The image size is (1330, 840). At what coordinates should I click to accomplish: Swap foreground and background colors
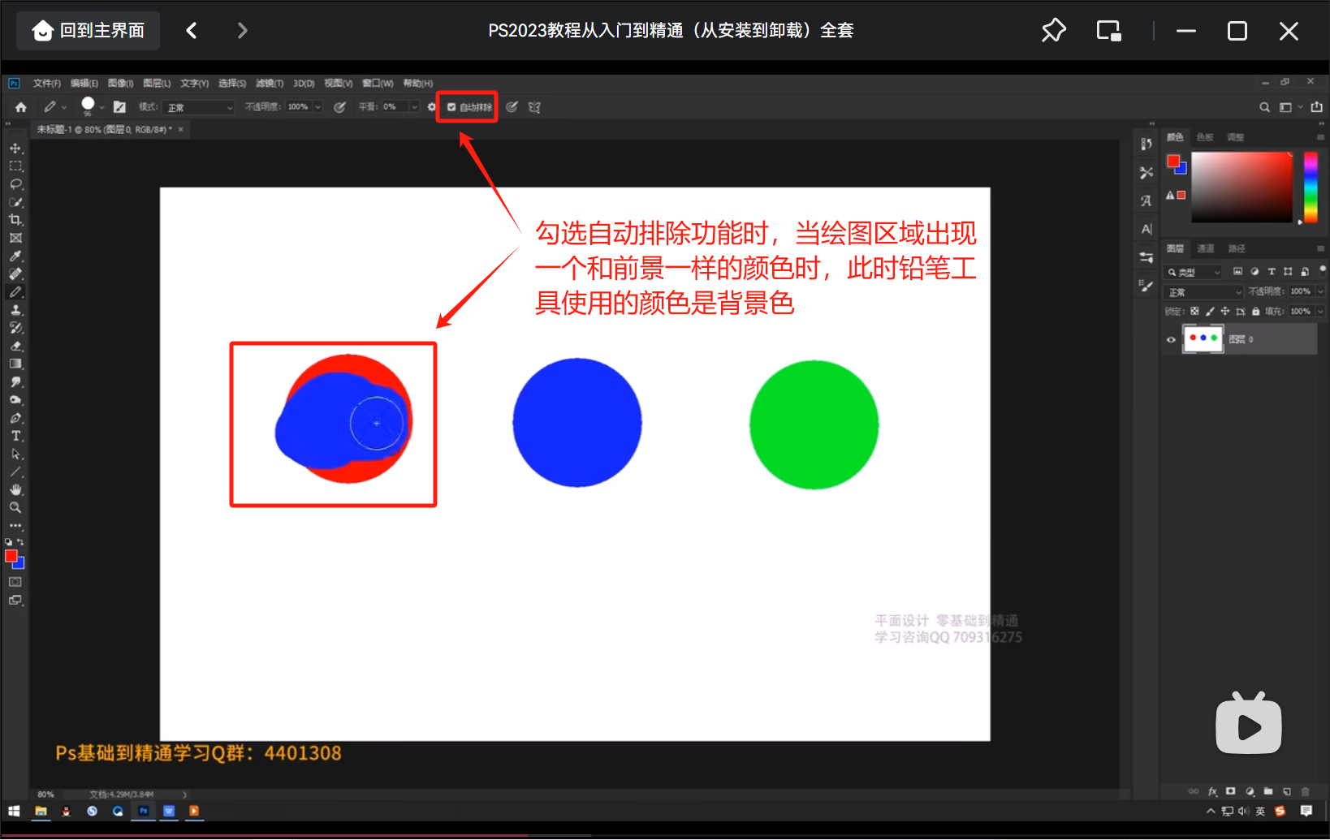click(20, 541)
